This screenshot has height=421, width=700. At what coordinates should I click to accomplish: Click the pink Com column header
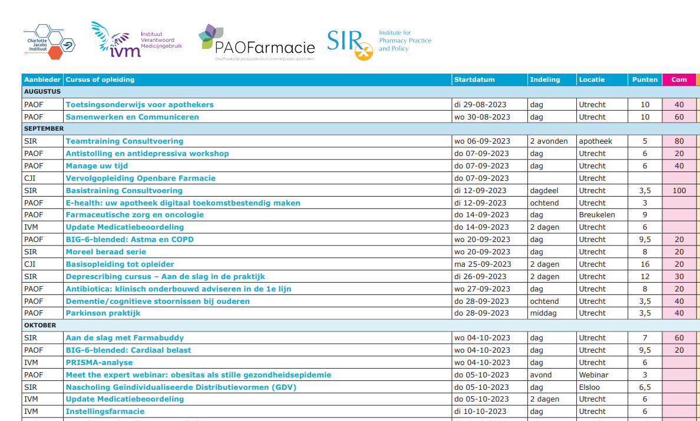[x=679, y=80]
